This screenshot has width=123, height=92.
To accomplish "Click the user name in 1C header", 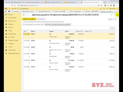I will click(x=112, y=8).
